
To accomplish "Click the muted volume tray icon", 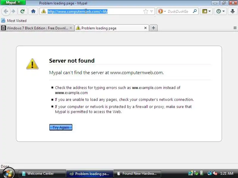I will point(215,173).
